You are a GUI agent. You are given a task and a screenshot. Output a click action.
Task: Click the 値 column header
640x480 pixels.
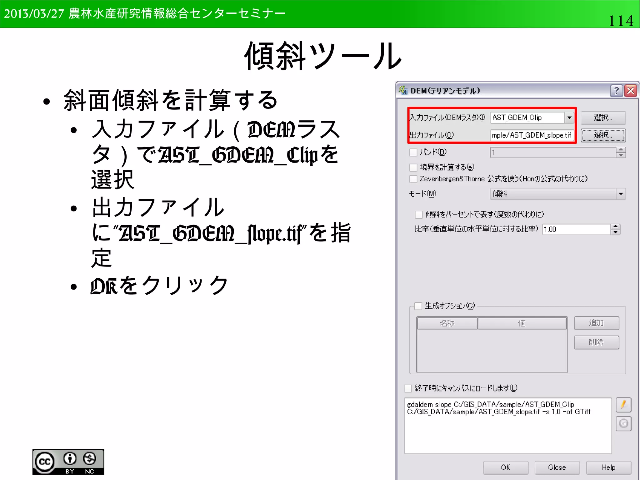point(522,323)
